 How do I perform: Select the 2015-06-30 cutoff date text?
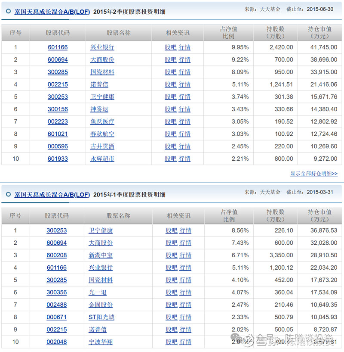click(320, 9)
